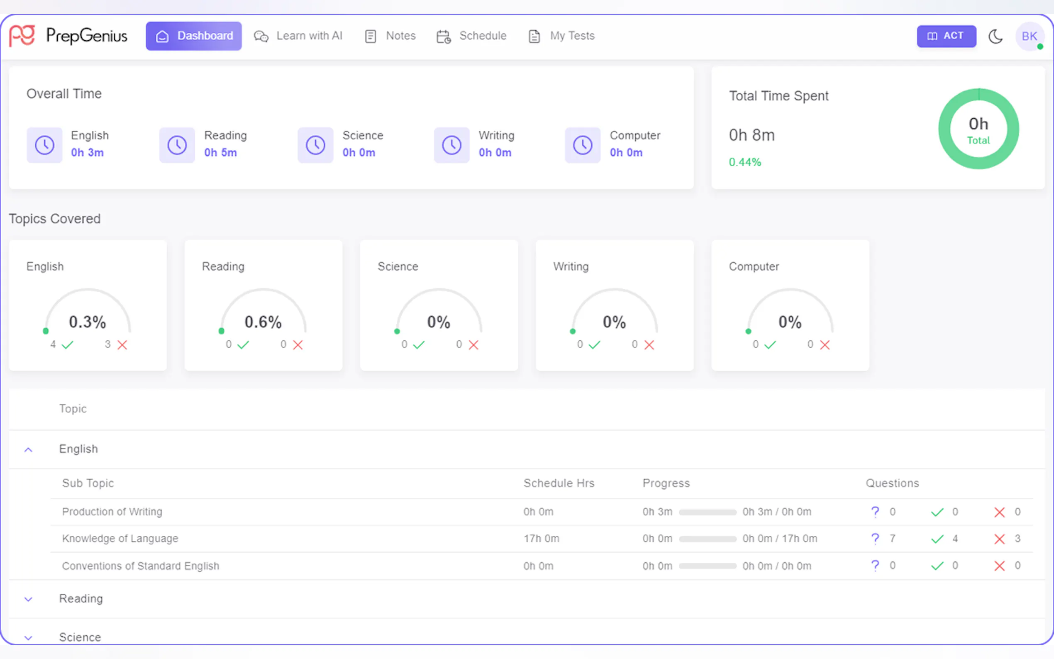Click the English clock icon in Overall Time

[44, 145]
